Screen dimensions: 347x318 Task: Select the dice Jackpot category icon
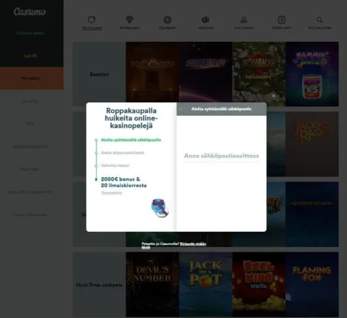[205, 20]
